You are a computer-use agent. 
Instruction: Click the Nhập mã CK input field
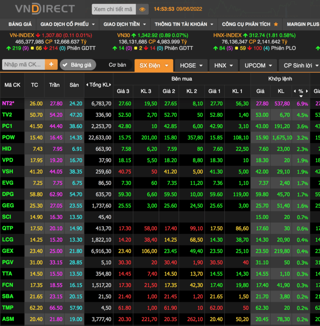tap(23, 65)
